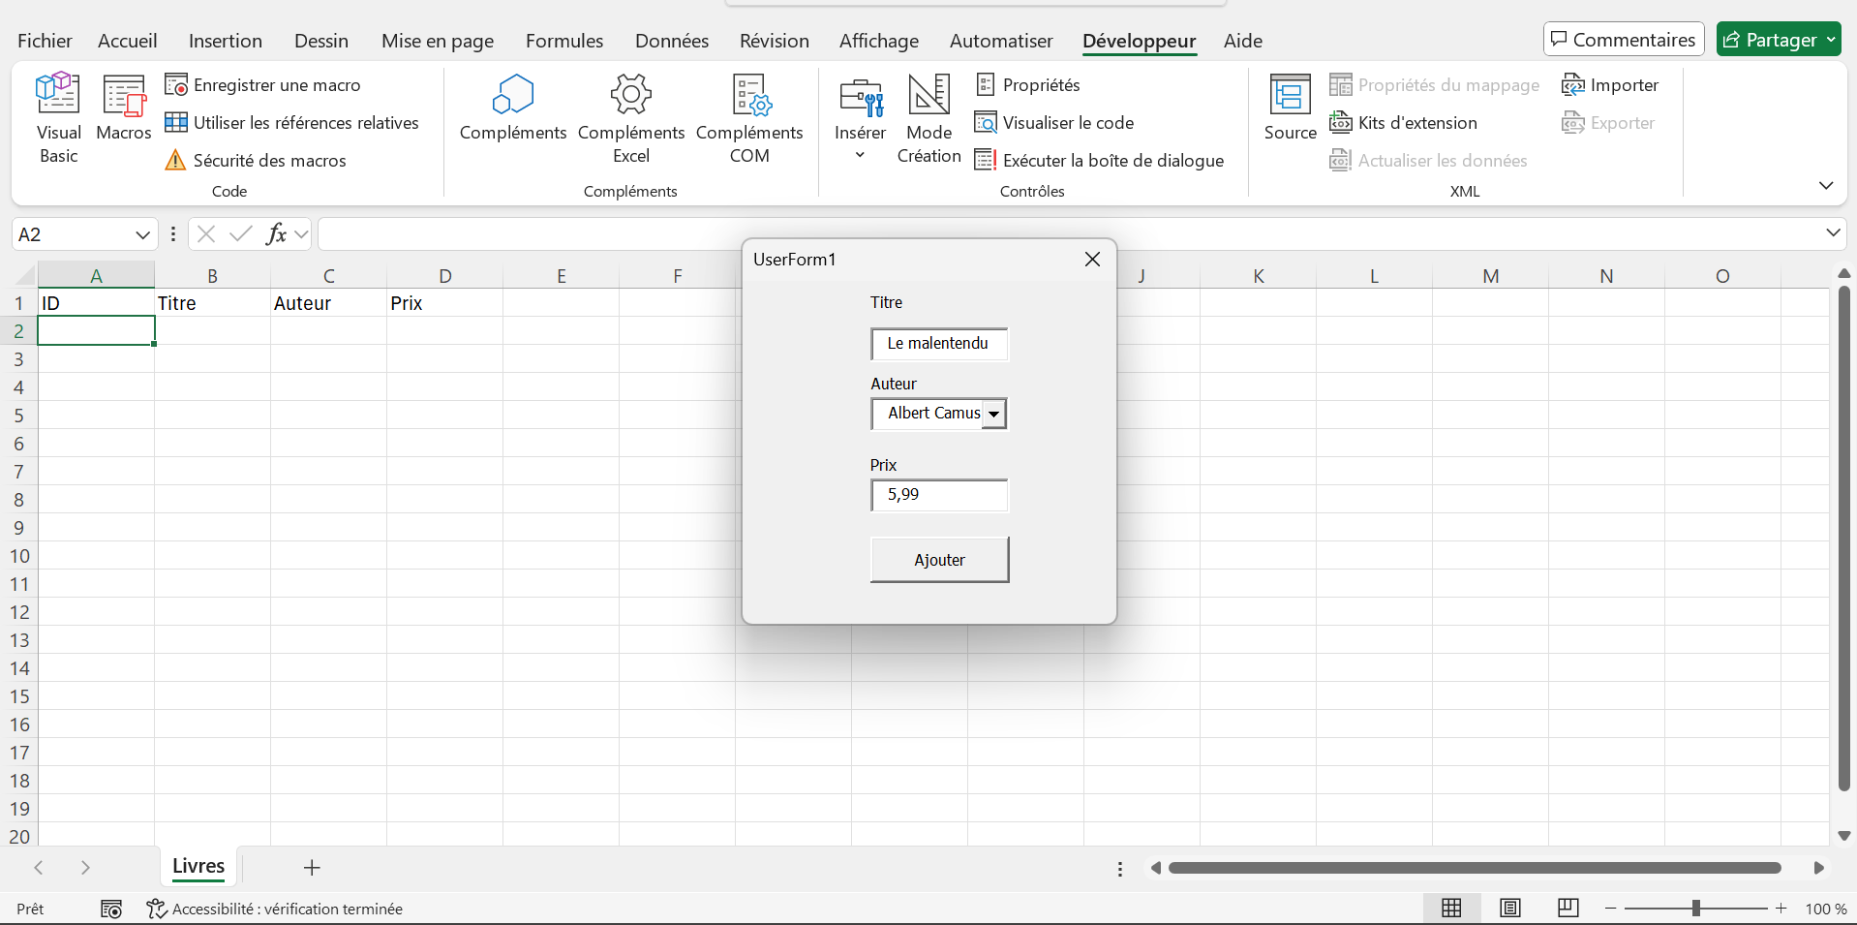The height and width of the screenshot is (925, 1857).
Task: Open the Visual Basic editor
Action: (x=58, y=118)
